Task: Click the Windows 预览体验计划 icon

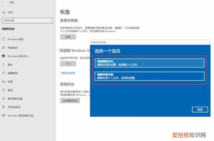Action: coord(3,115)
